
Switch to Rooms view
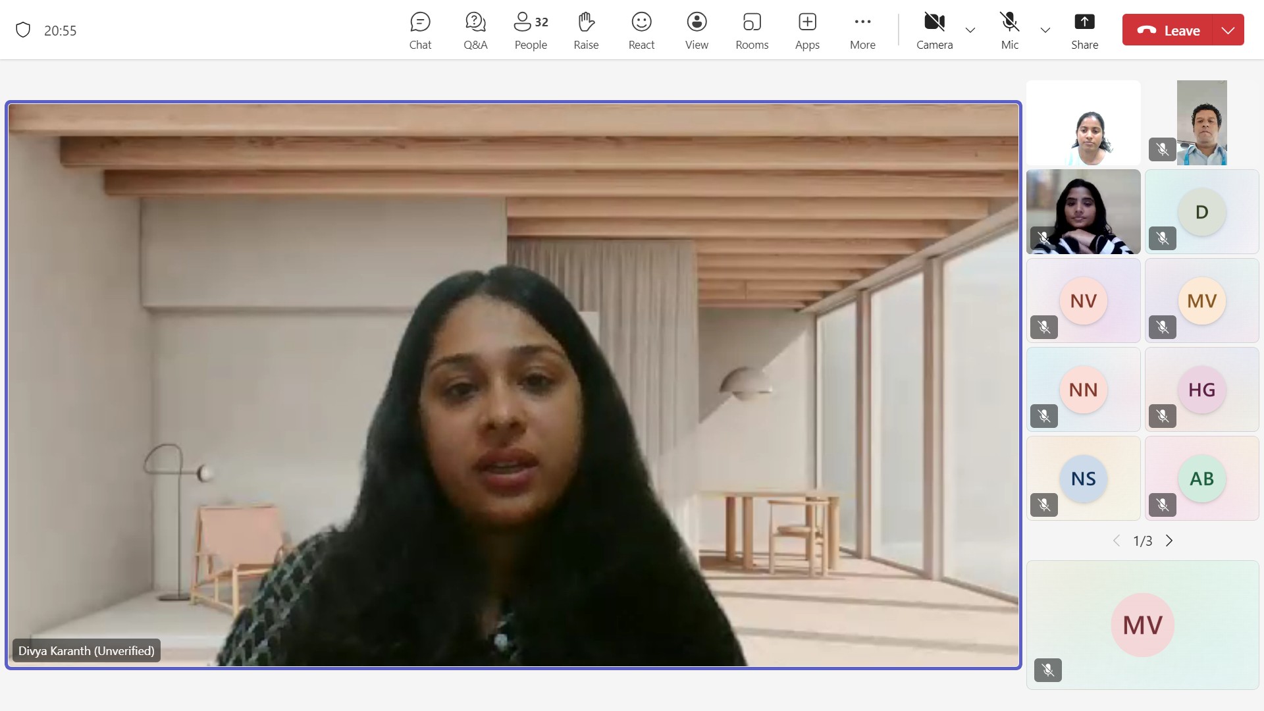tap(751, 30)
